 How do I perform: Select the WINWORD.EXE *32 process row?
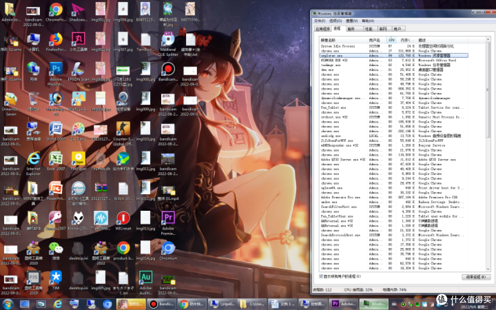point(394,61)
